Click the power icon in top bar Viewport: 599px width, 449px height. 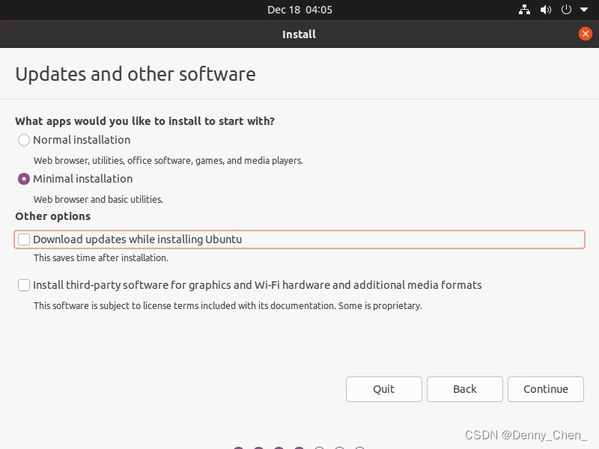point(566,10)
